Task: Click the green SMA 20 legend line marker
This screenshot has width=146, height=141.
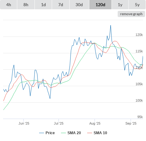Action: 63,133
